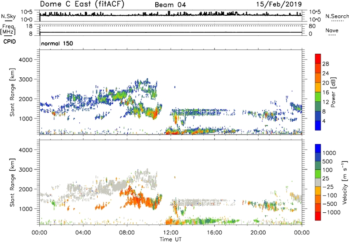Select the 'Velocity [m s⁻¹]' color bar title
The image size is (349, 242).
point(345,182)
